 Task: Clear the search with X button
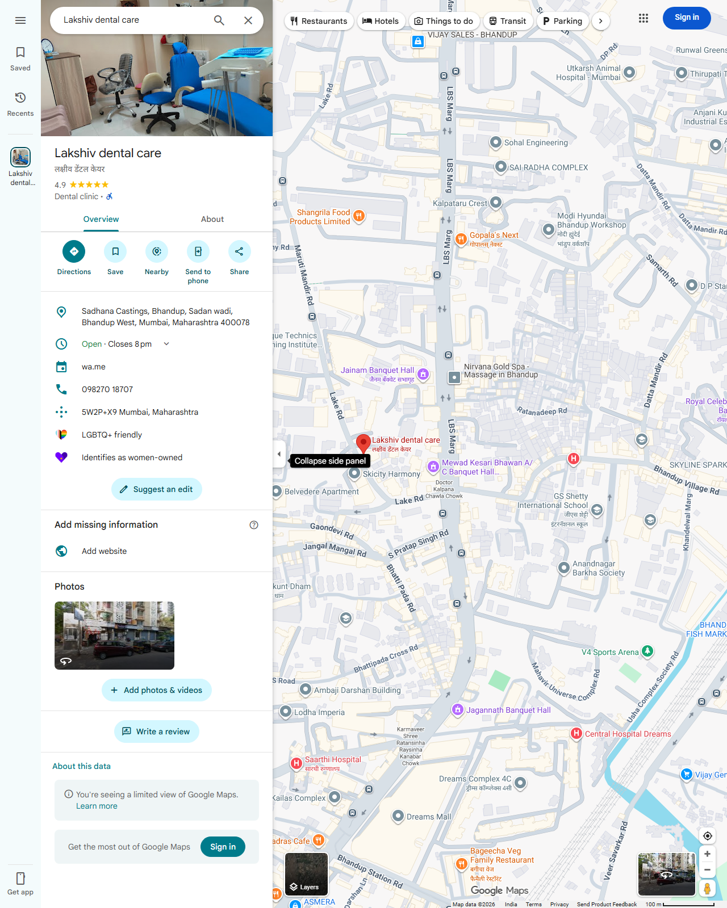(248, 20)
